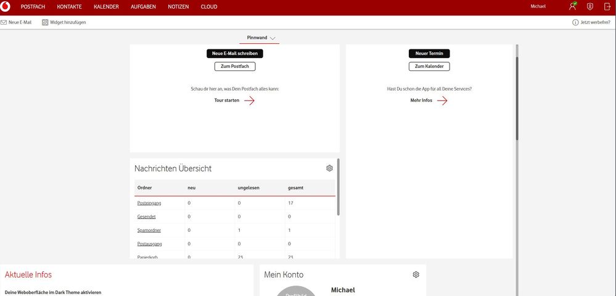Open the CLOUD menu
The width and height of the screenshot is (616, 296).
click(208, 7)
